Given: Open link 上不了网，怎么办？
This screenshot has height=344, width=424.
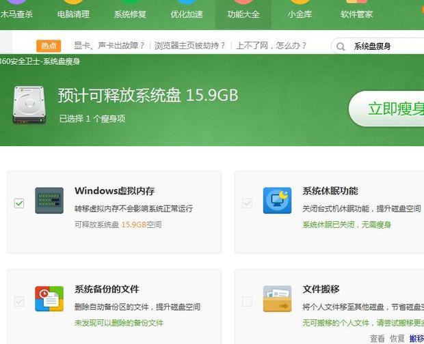Looking at the screenshot, I should coord(271,46).
